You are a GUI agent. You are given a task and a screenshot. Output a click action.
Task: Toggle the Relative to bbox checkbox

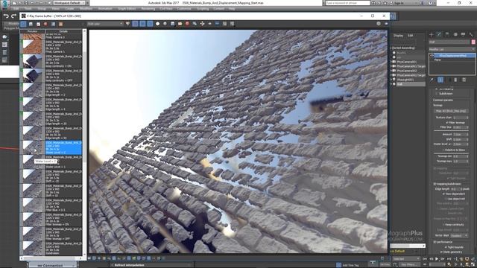444,150
